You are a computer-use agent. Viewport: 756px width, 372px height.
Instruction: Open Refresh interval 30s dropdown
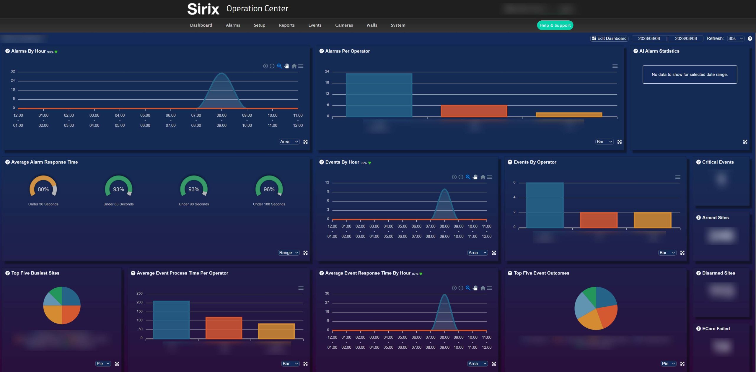[735, 39]
